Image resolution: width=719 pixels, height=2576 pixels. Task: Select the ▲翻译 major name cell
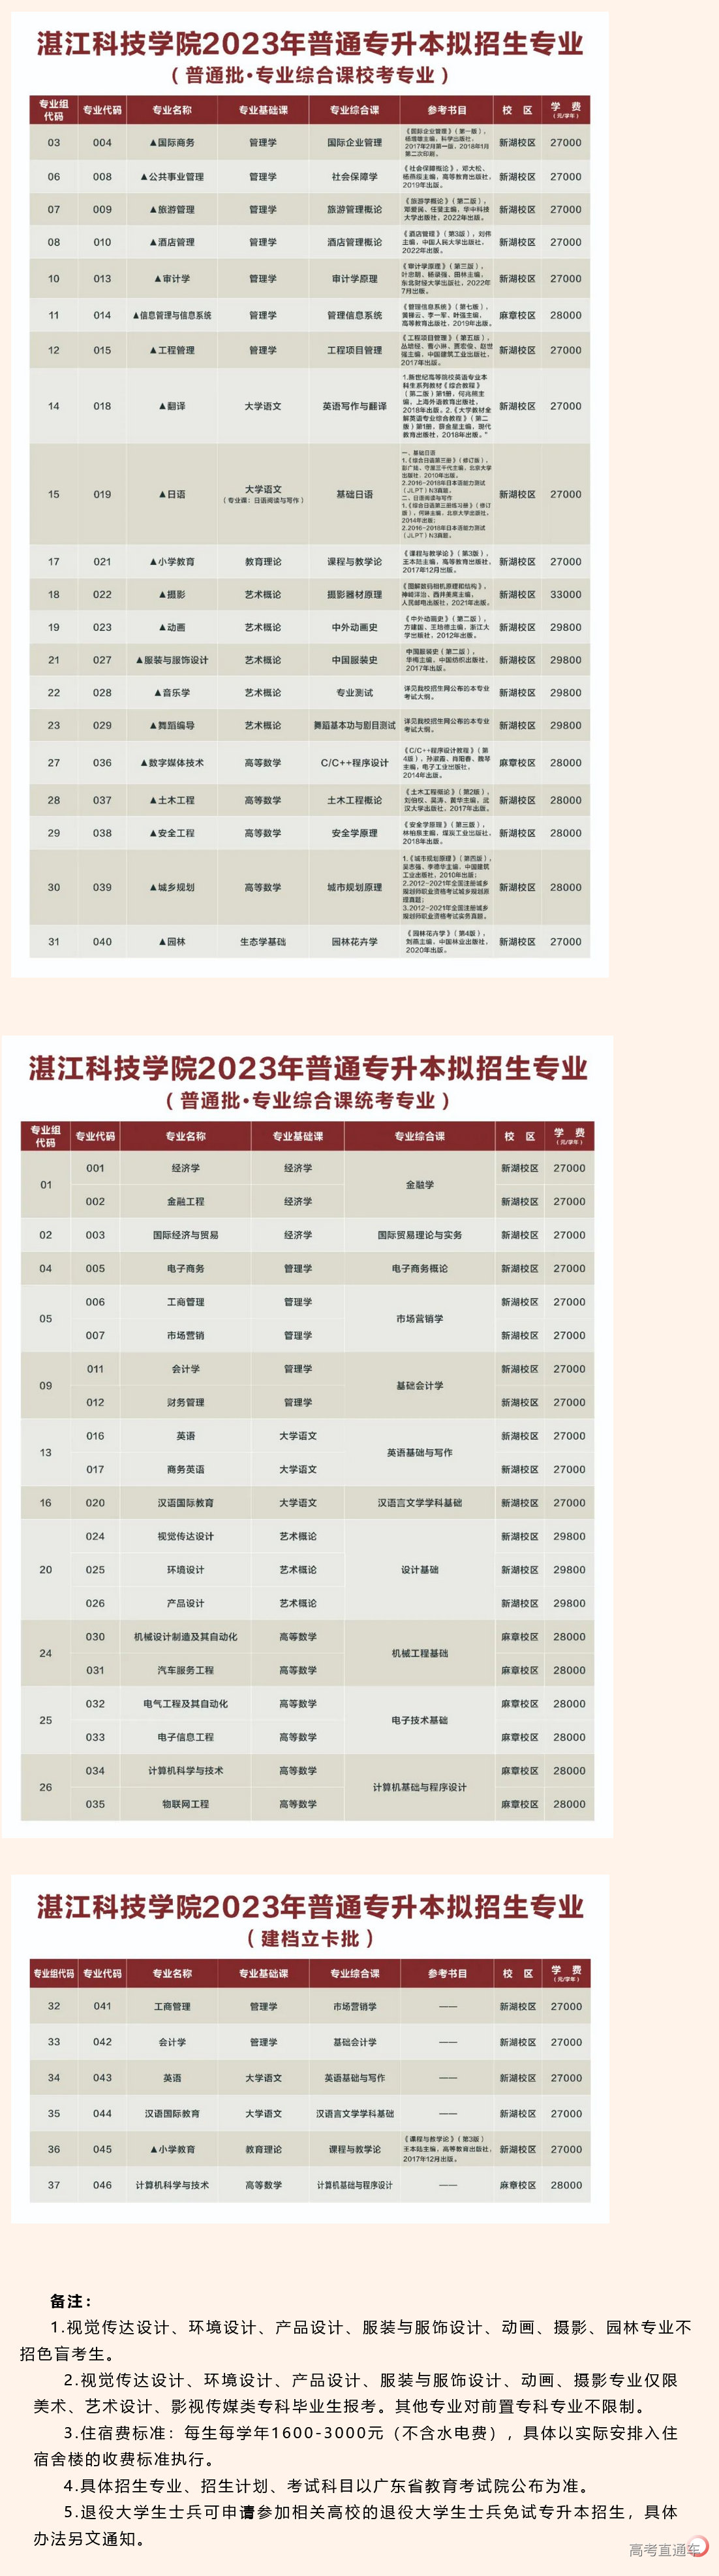tap(172, 406)
